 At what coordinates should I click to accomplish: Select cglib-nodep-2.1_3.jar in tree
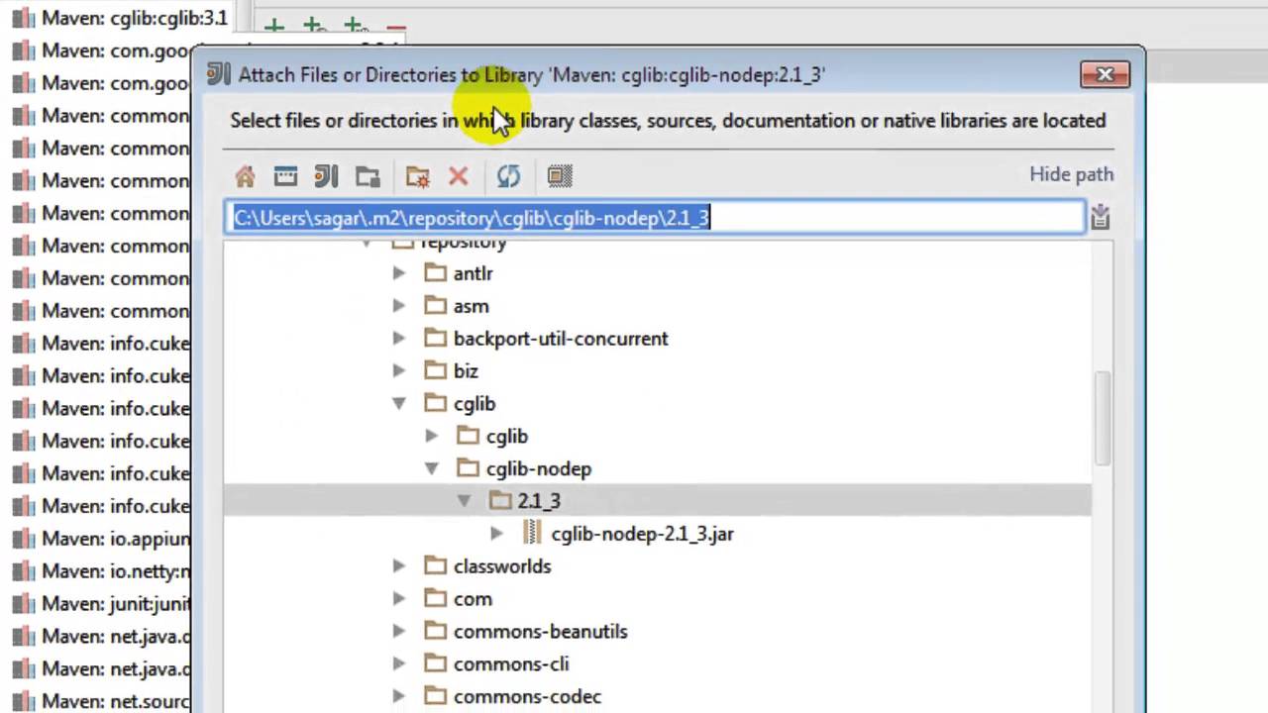point(642,534)
